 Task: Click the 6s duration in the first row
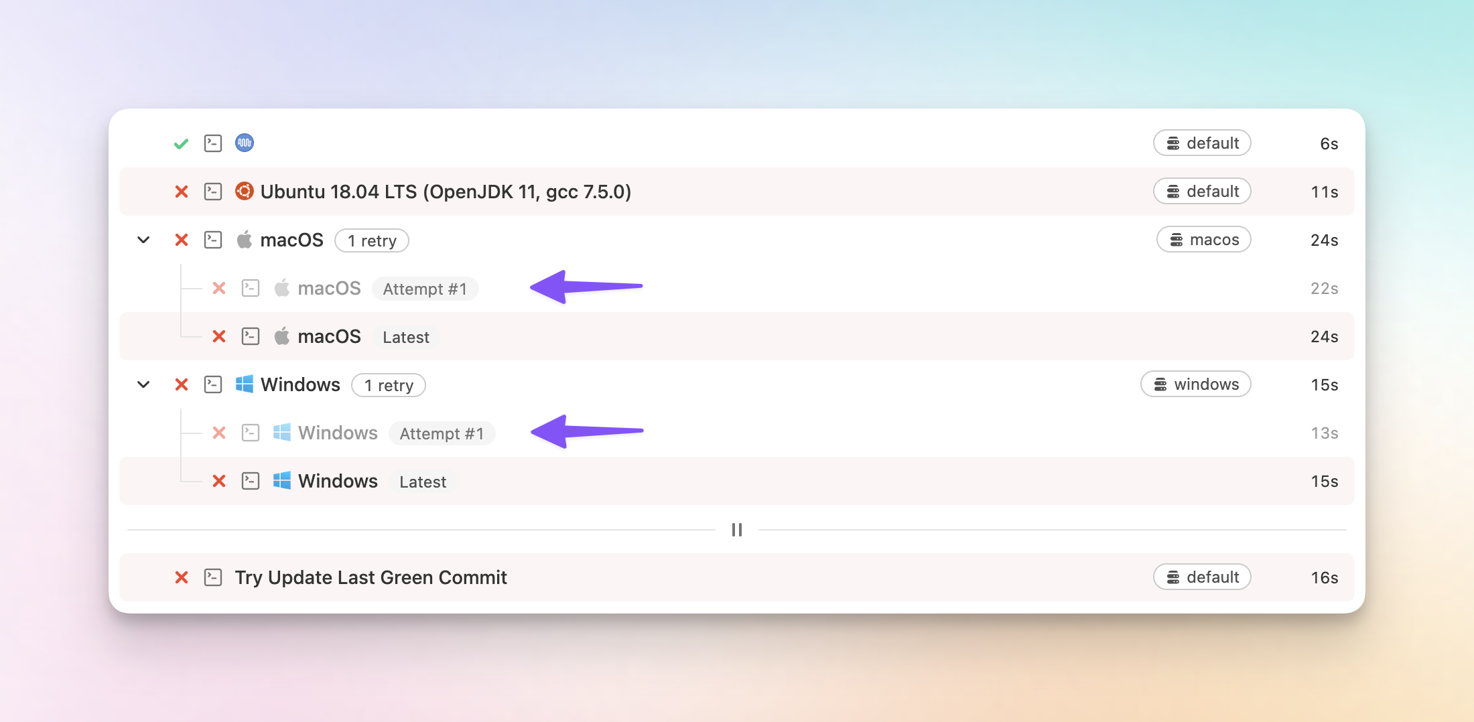pos(1329,144)
